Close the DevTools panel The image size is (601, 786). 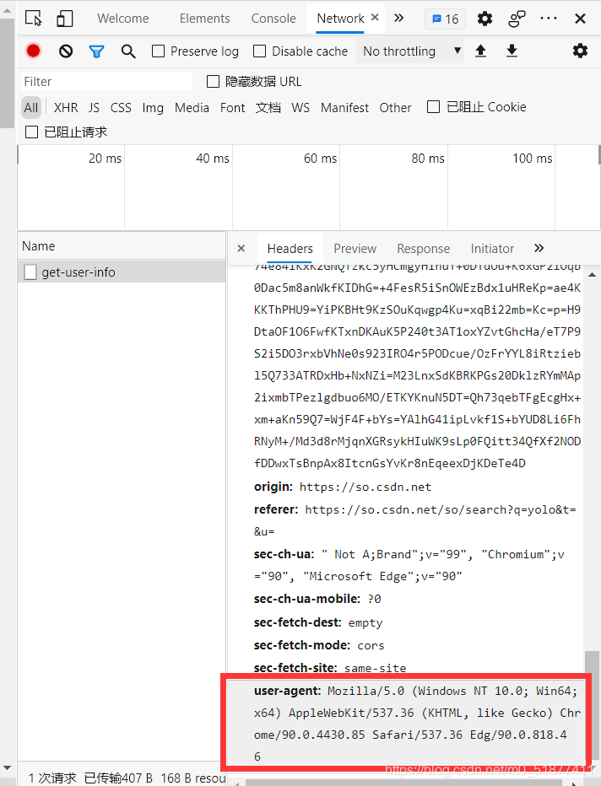pyautogui.click(x=581, y=19)
